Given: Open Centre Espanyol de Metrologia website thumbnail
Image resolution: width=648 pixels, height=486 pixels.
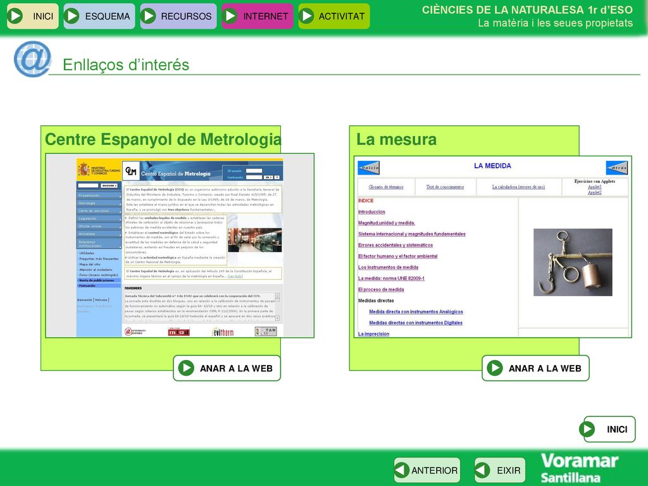Looking at the screenshot, I should pos(180,246).
